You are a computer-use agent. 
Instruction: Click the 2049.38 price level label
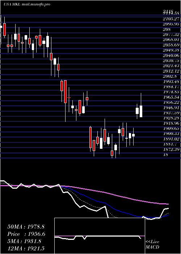171,50
